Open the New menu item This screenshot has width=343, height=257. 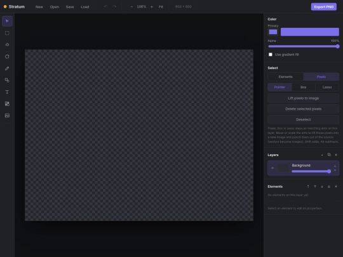pos(39,7)
